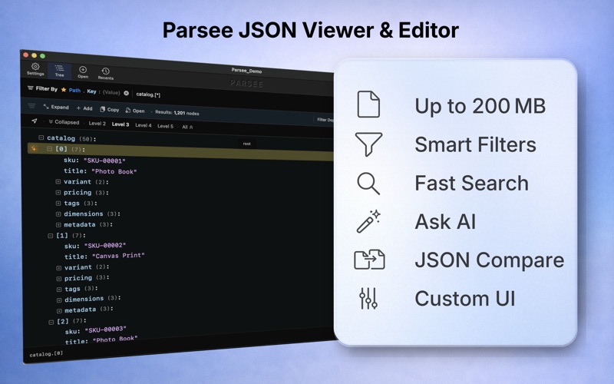Image resolution: width=614 pixels, height=384 pixels.
Task: Expand variant (2) under SKU-00001
Action: click(58, 181)
